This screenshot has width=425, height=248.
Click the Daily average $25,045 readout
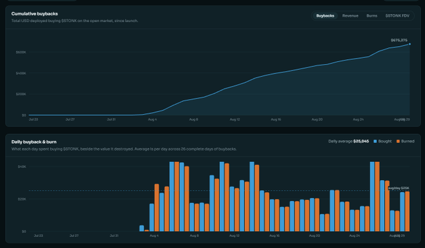(349, 141)
